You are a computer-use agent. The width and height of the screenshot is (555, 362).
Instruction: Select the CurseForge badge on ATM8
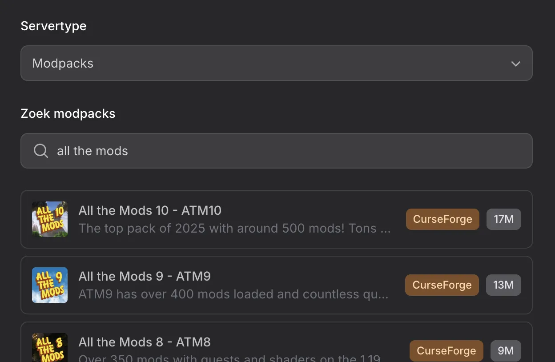446,351
